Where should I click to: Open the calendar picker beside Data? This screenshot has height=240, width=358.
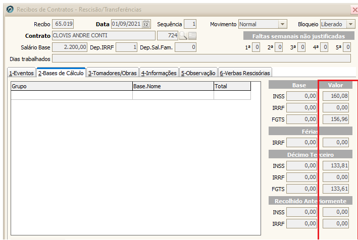(146, 24)
